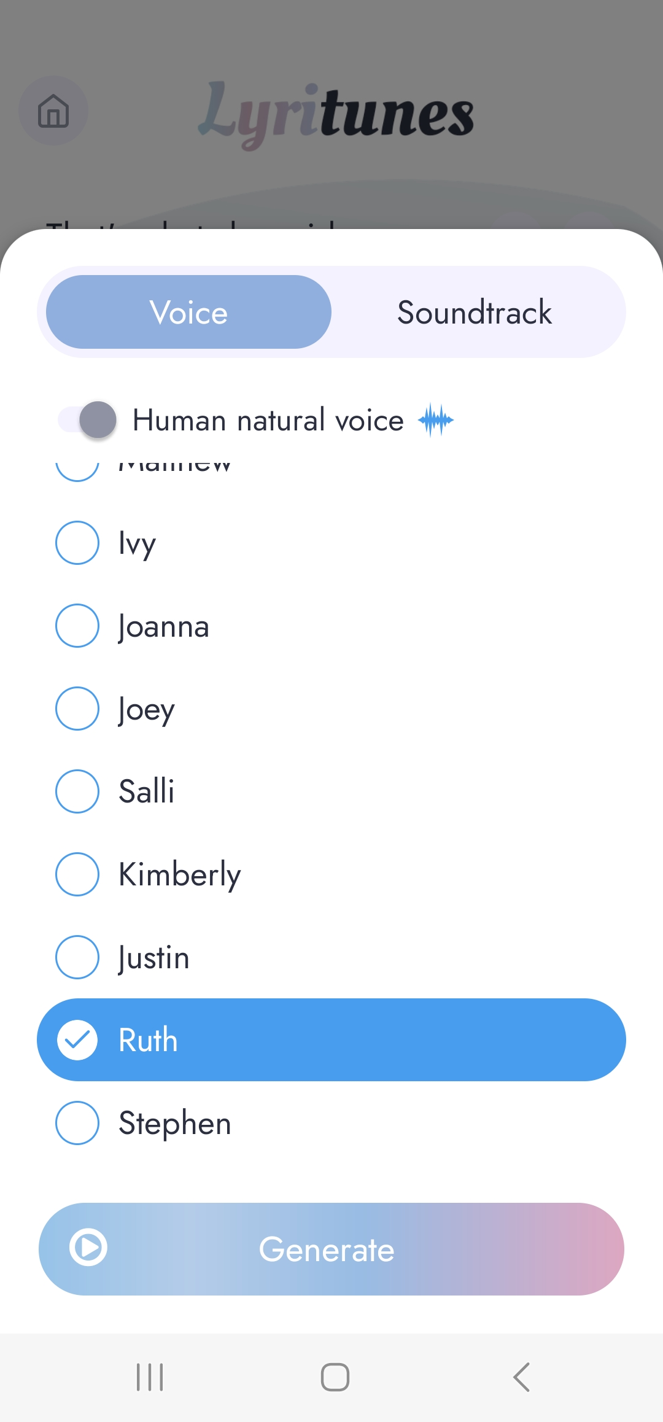Tap the waveform icon beside Human natural voice
663x1422 pixels.
tap(435, 420)
